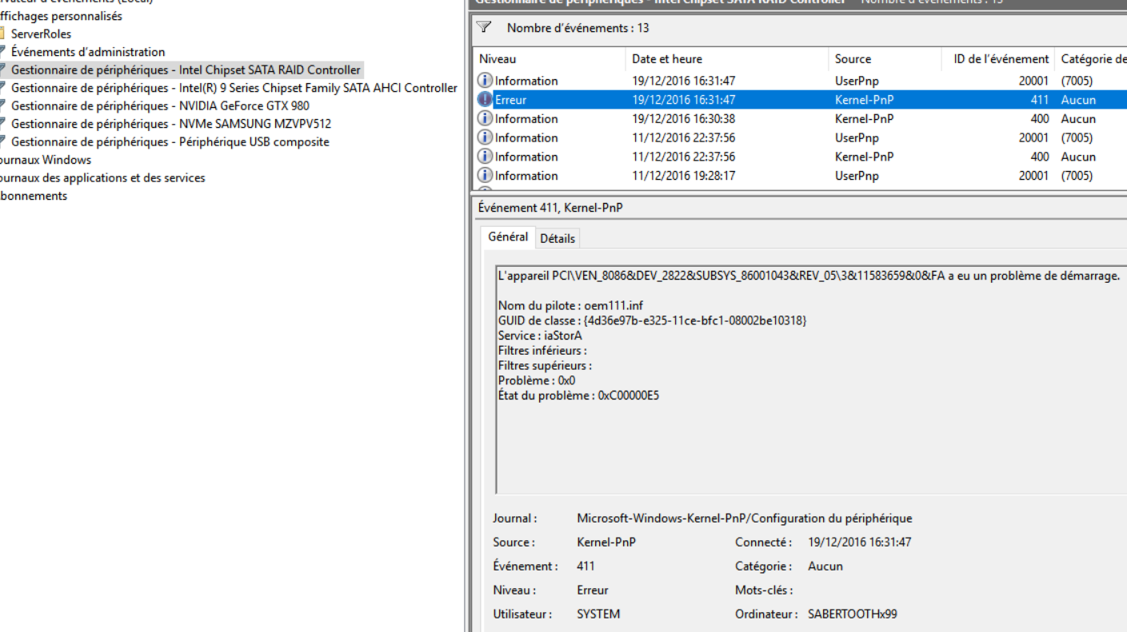Click filter icon beside NVIDIA GeForce GTX 980
Image resolution: width=1127 pixels, height=632 pixels.
(2, 106)
